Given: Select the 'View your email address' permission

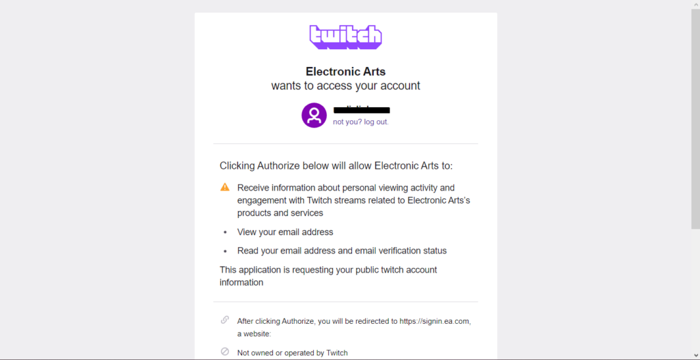Looking at the screenshot, I should click(285, 232).
